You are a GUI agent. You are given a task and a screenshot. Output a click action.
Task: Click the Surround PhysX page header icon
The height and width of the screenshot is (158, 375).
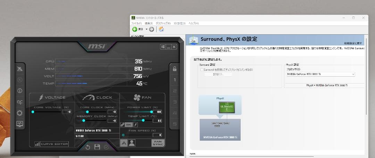[194, 40]
